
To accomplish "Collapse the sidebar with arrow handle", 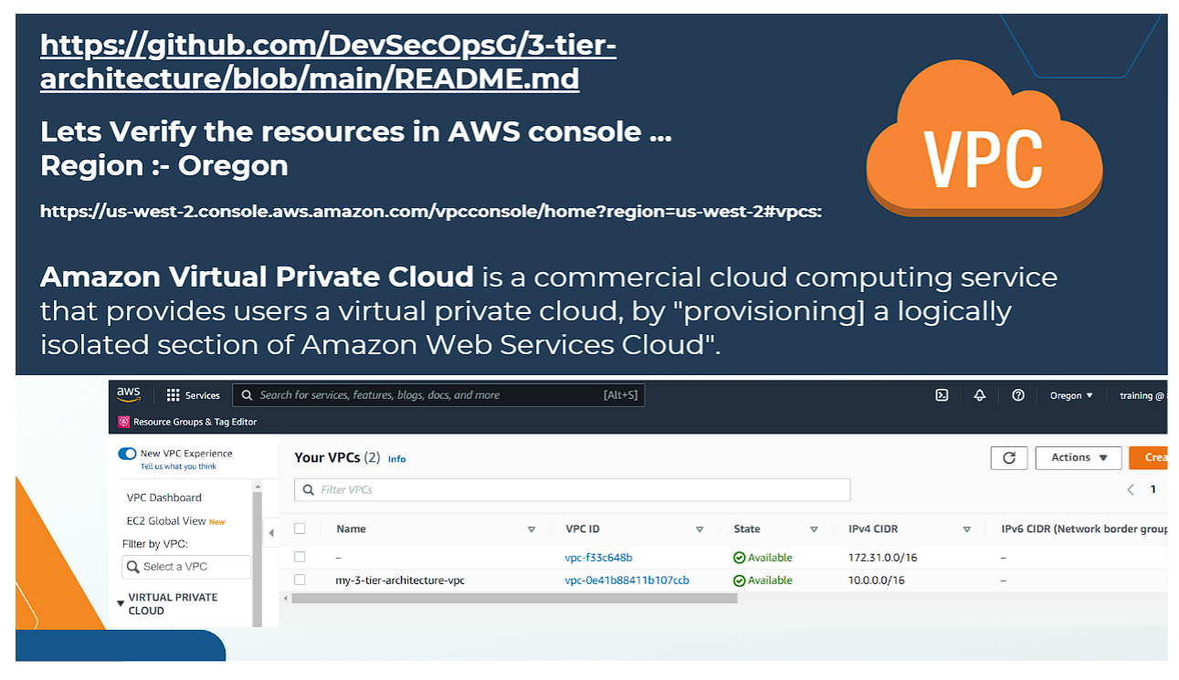I will [x=271, y=532].
